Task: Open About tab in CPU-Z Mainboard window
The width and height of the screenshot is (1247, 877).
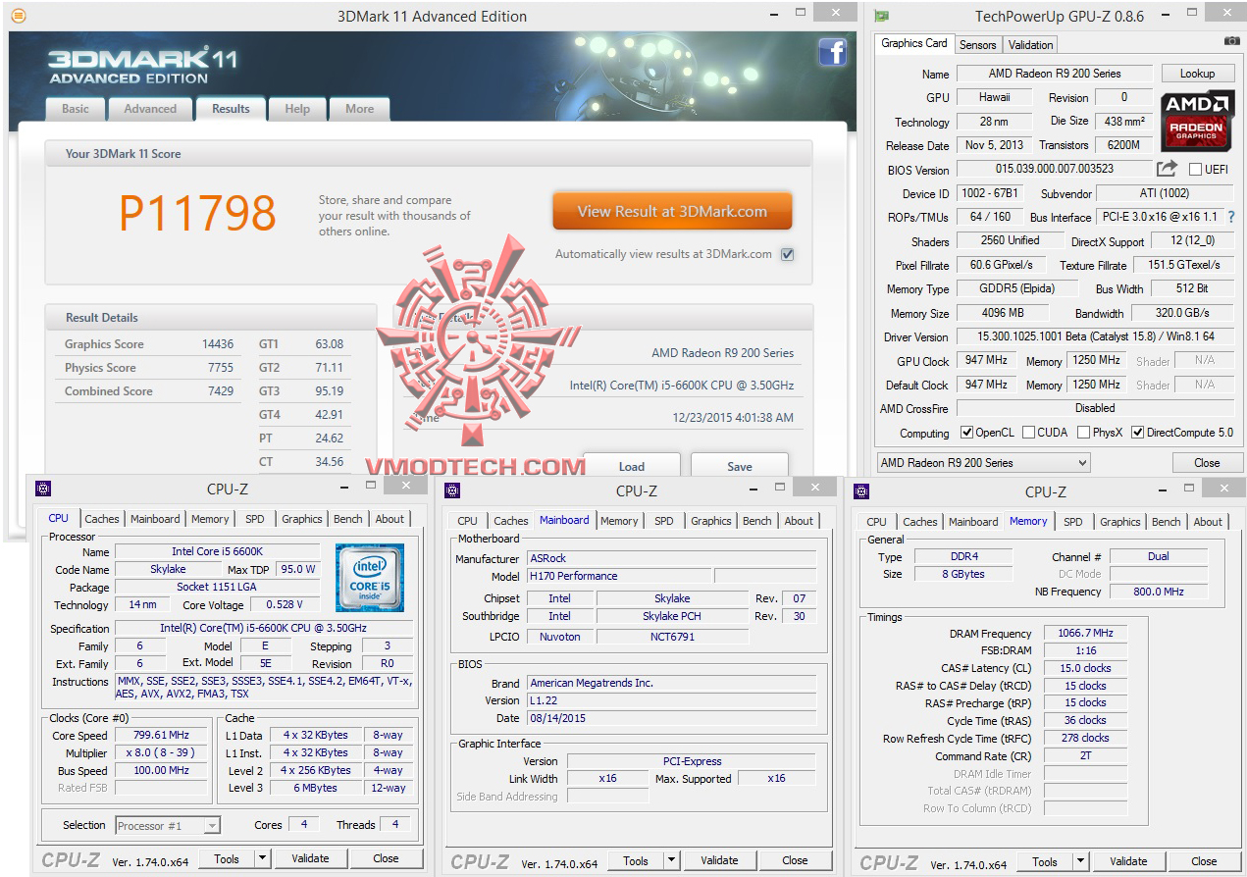Action: [x=799, y=521]
